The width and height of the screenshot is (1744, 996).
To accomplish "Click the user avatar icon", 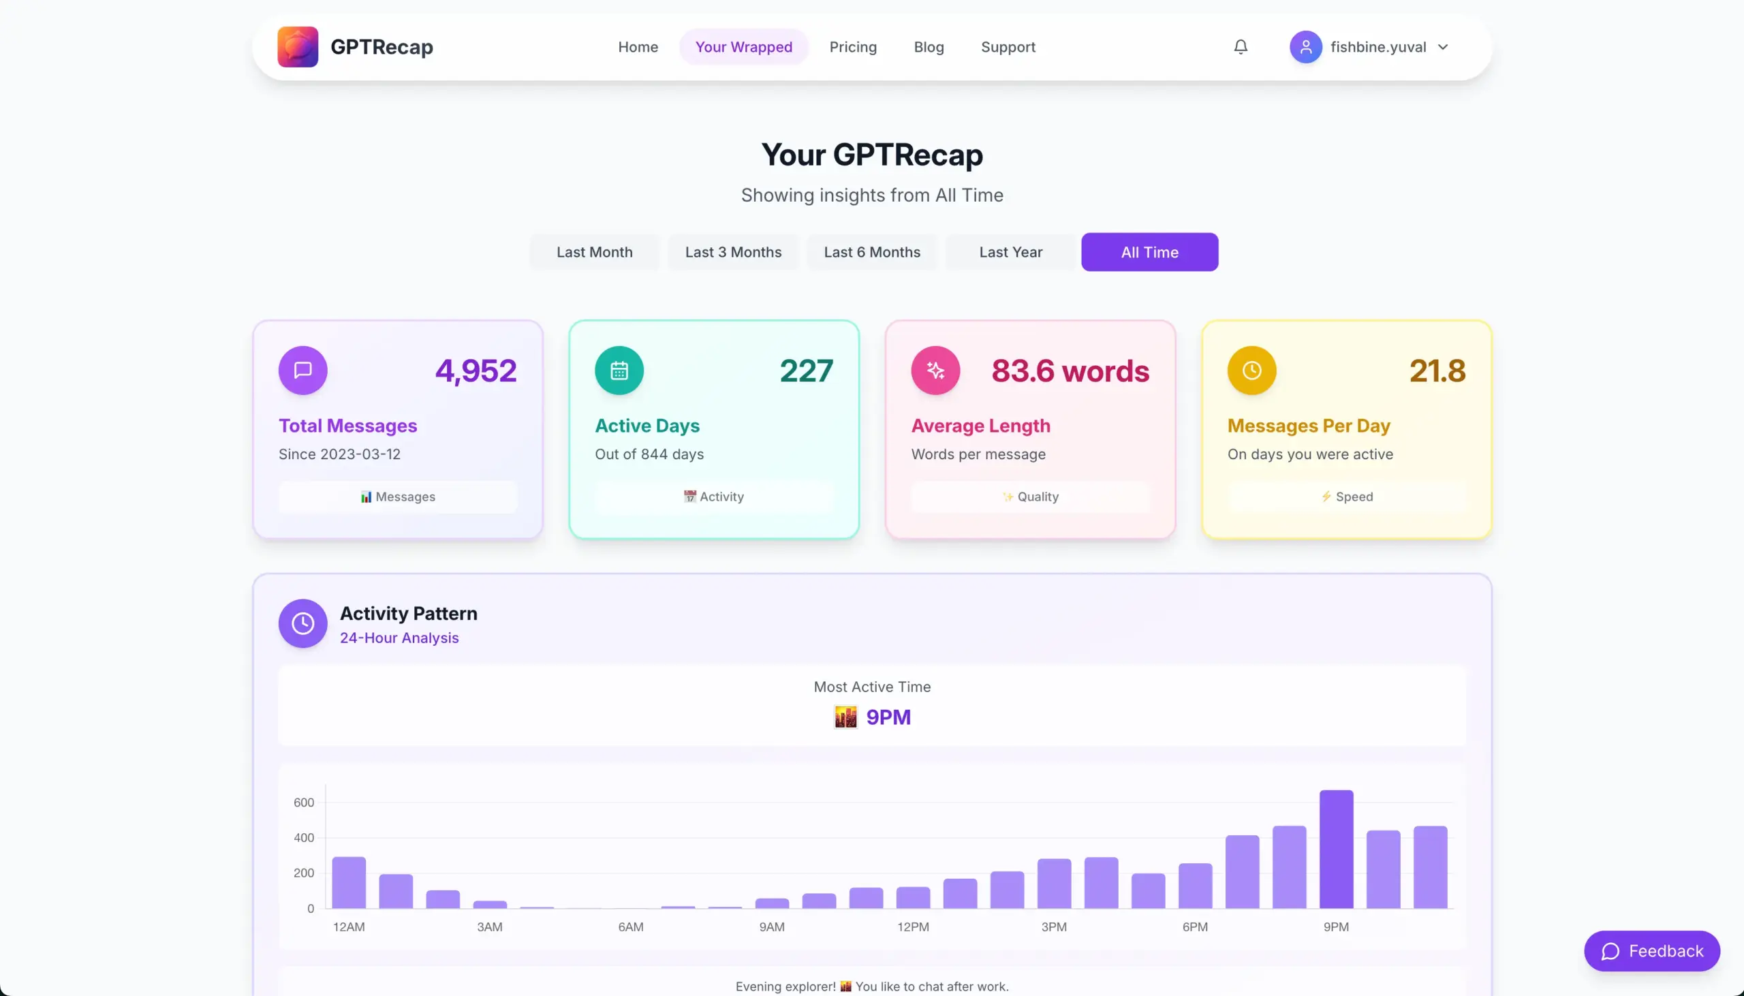I will coord(1305,46).
